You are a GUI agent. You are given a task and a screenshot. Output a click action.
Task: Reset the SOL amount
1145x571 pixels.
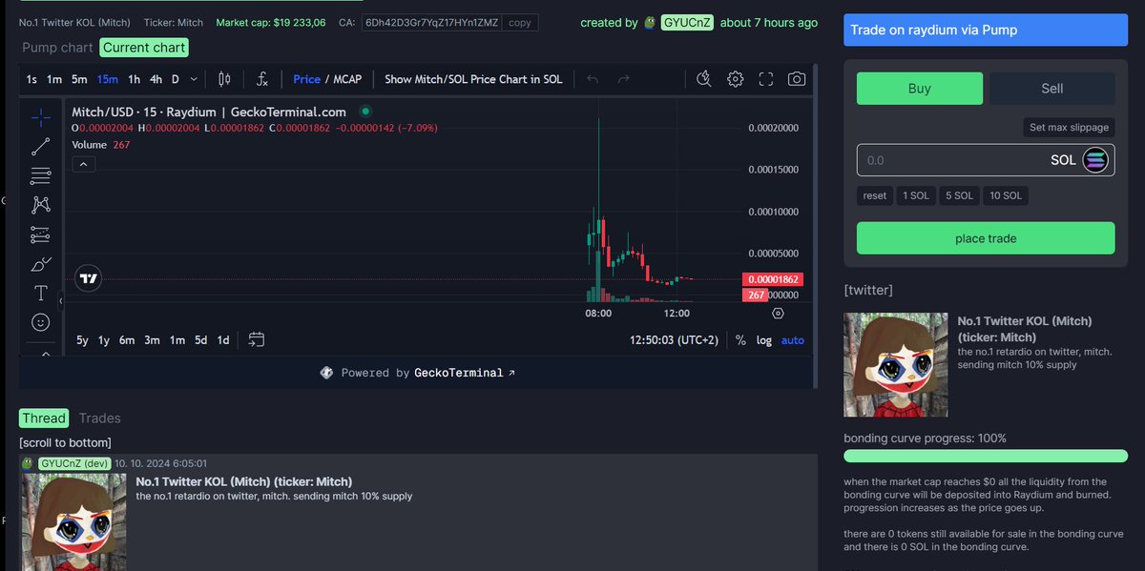875,195
